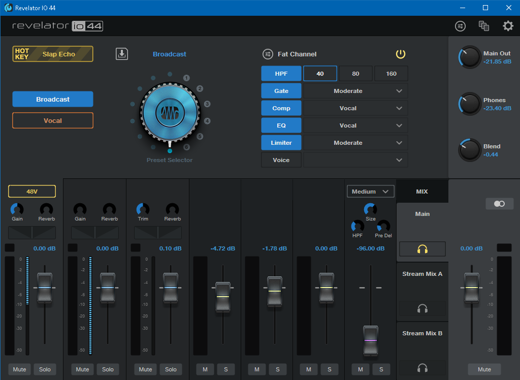Toggle the HPF in Fat Channel
The image size is (520, 380).
tap(281, 74)
